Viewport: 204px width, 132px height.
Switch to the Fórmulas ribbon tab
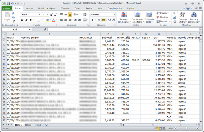[x=65, y=8]
